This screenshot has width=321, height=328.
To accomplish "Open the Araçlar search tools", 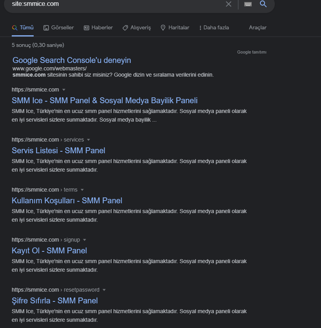I will click(258, 28).
